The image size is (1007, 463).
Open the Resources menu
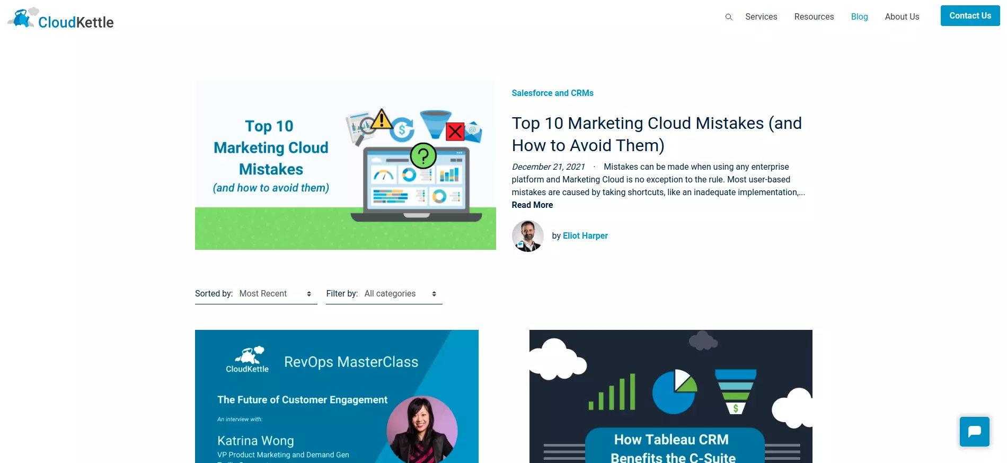pos(814,16)
